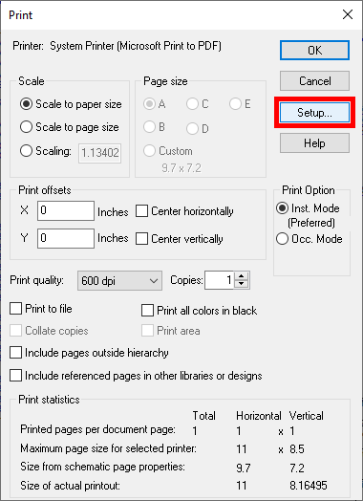The width and height of the screenshot is (363, 501).
Task: Increase Copies with the up arrow
Action: point(242,276)
